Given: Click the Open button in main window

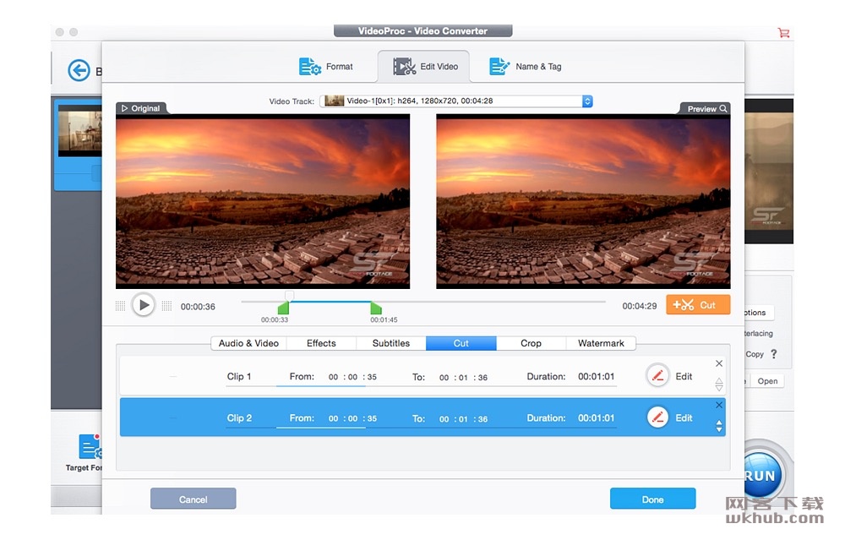Looking at the screenshot, I should (767, 381).
